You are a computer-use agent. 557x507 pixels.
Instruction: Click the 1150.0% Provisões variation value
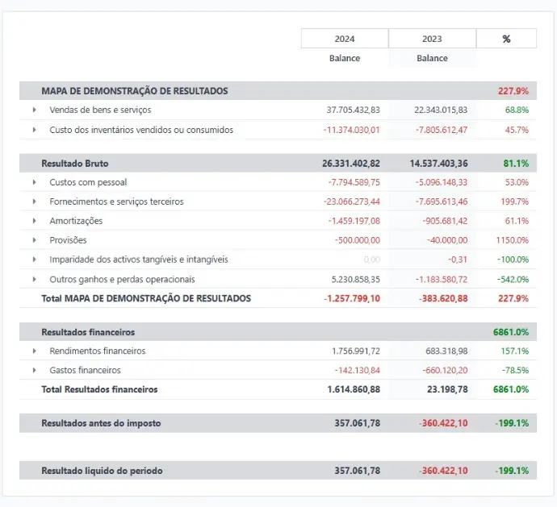coord(513,240)
